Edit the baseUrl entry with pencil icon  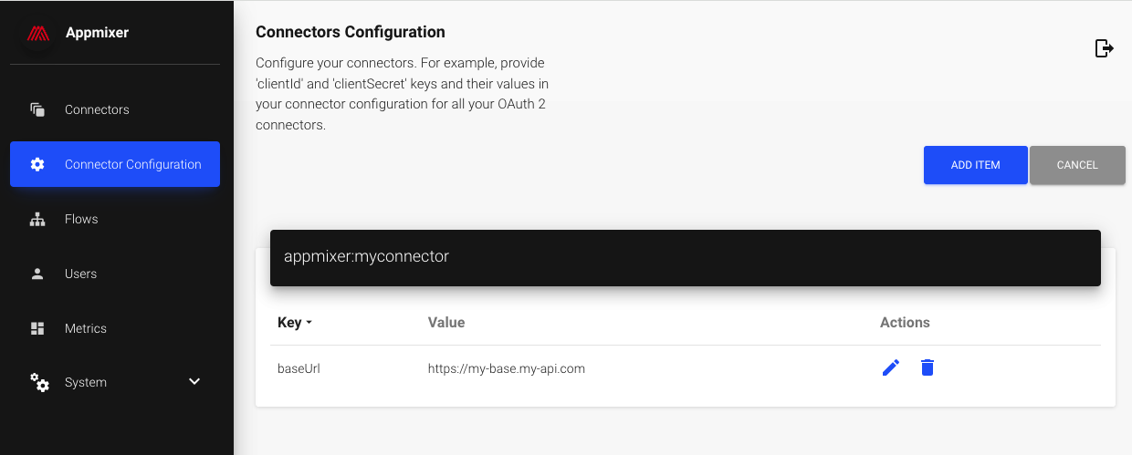[x=891, y=367]
